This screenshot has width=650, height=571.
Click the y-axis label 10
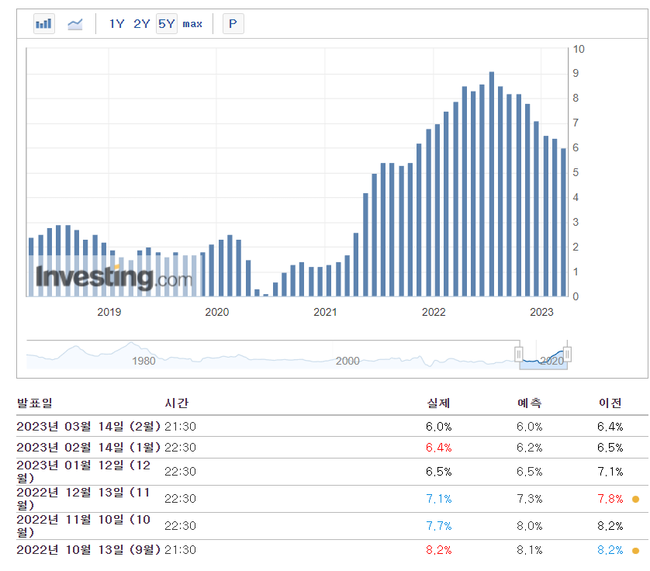point(579,49)
